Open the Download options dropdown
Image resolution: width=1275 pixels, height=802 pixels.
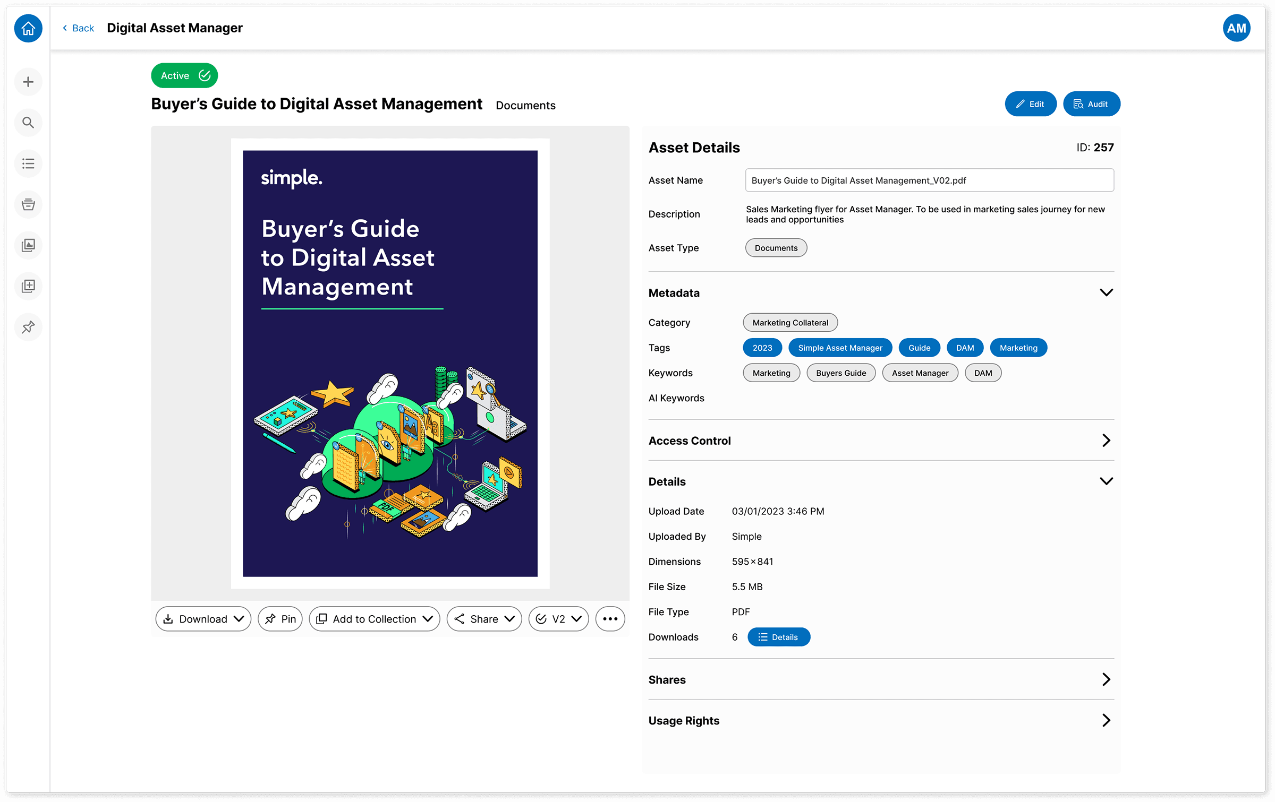203,618
